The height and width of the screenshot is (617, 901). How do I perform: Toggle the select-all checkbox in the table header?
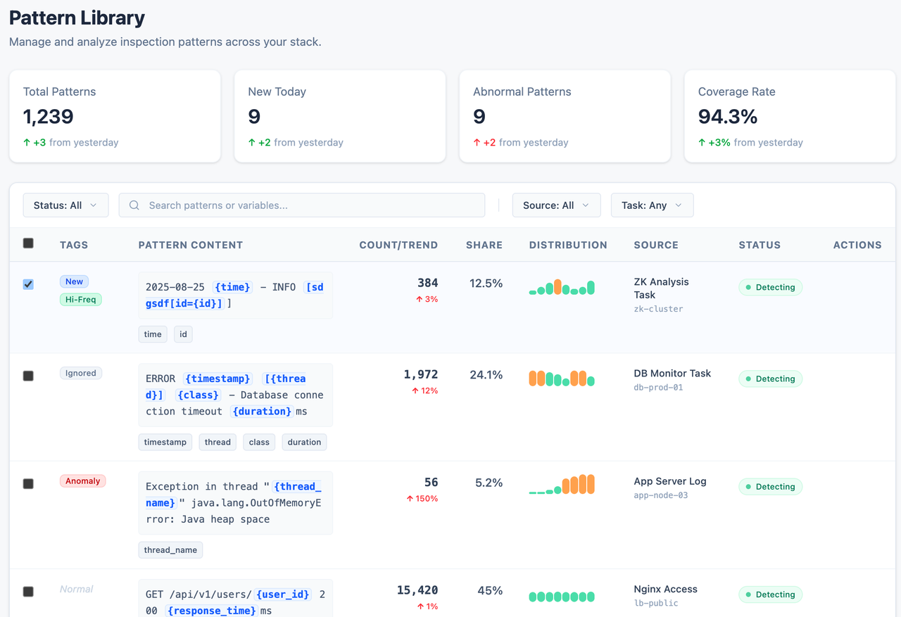tap(28, 243)
